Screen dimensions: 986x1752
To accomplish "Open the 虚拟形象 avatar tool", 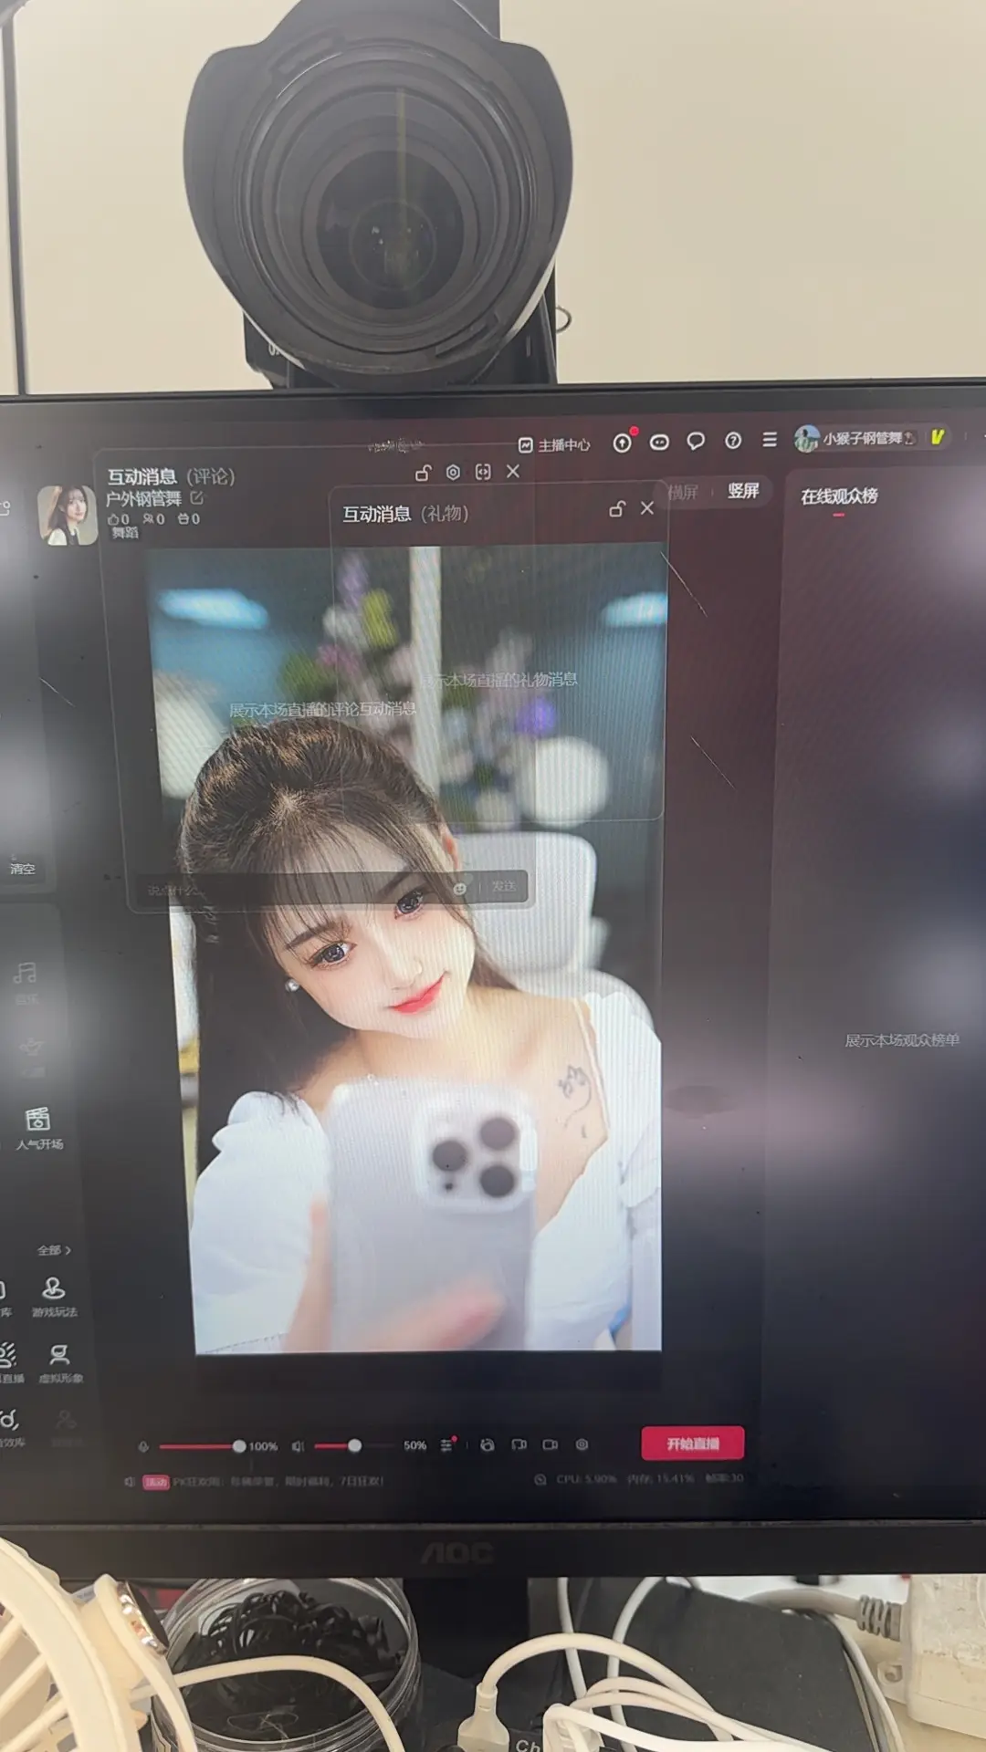I will (60, 1363).
